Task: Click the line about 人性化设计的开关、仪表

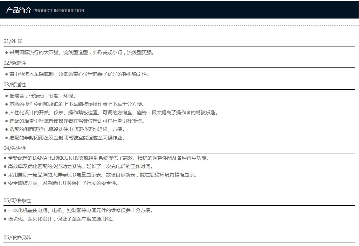Action: [111, 113]
